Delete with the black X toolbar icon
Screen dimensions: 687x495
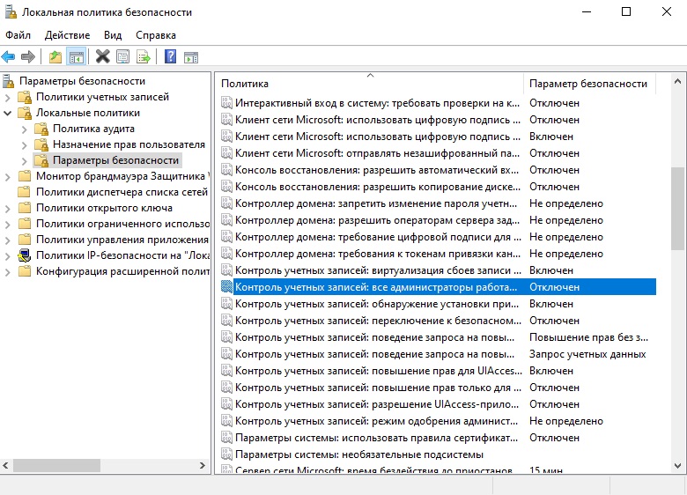pyautogui.click(x=102, y=57)
